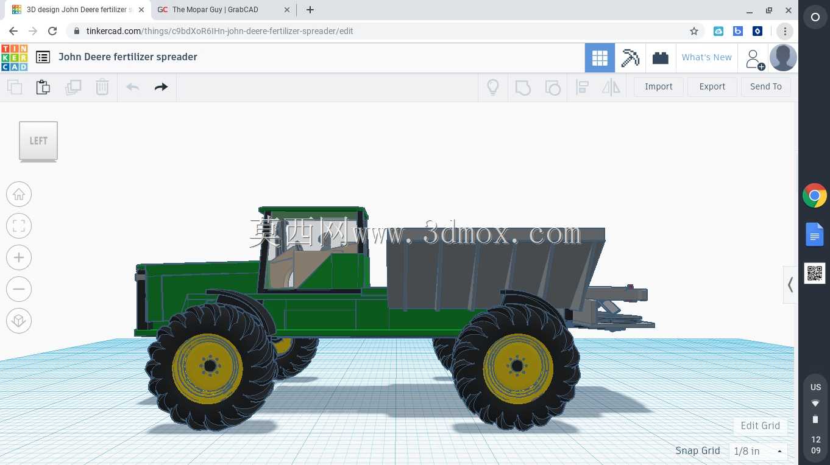This screenshot has height=465, width=830.
Task: Click the Import button
Action: [x=659, y=86]
